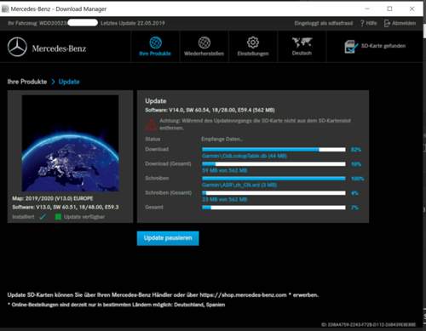The height and width of the screenshot is (331, 426).
Task: Go back to Ihre Produkte breadcrumb
Action: point(27,82)
